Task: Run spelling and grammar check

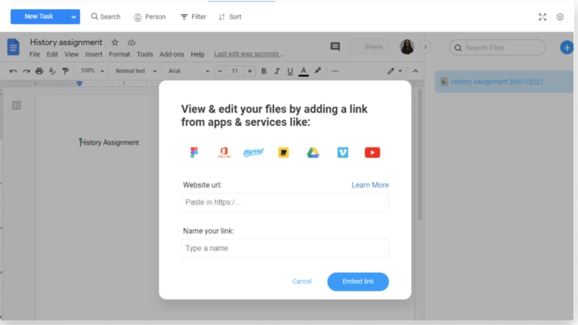Action: 52,71
